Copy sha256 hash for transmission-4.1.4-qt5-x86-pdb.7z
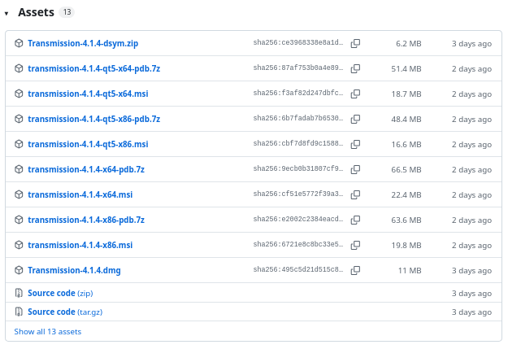Viewport: 508px width, 349px height. coord(355,119)
